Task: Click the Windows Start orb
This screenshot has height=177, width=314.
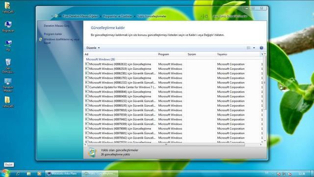Action: point(5,173)
